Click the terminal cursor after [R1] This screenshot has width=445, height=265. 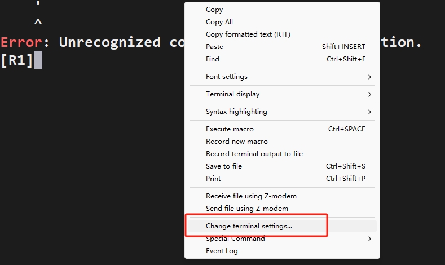[38, 60]
